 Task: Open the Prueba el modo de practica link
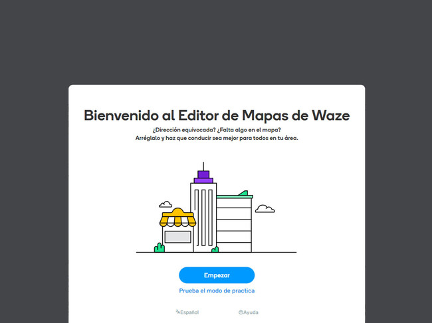(x=217, y=291)
